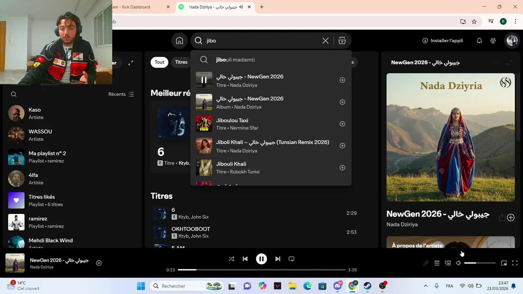Select the Titres filter chip
Viewport: 523px width, 294px height.
(181, 62)
